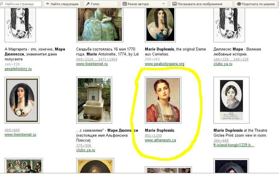Screen dimensions: 279x174
Task: Click the 840×1124 ... 1471×1969 size link
Action: (x=97, y=59)
